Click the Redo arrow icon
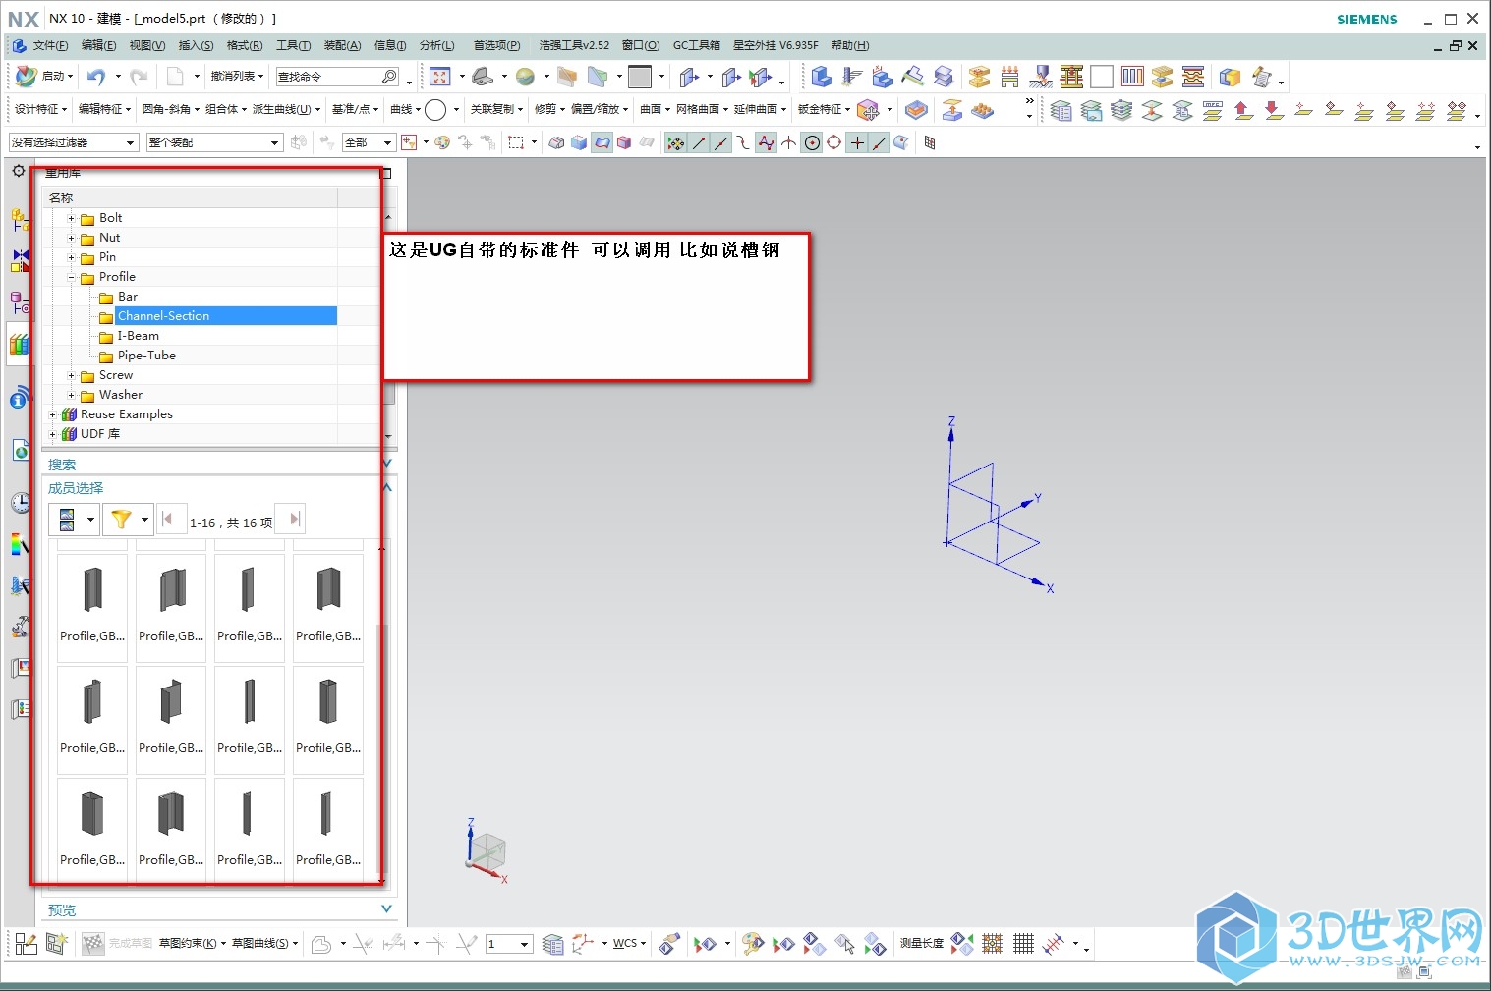Screen dimensions: 1491x991 click(139, 76)
